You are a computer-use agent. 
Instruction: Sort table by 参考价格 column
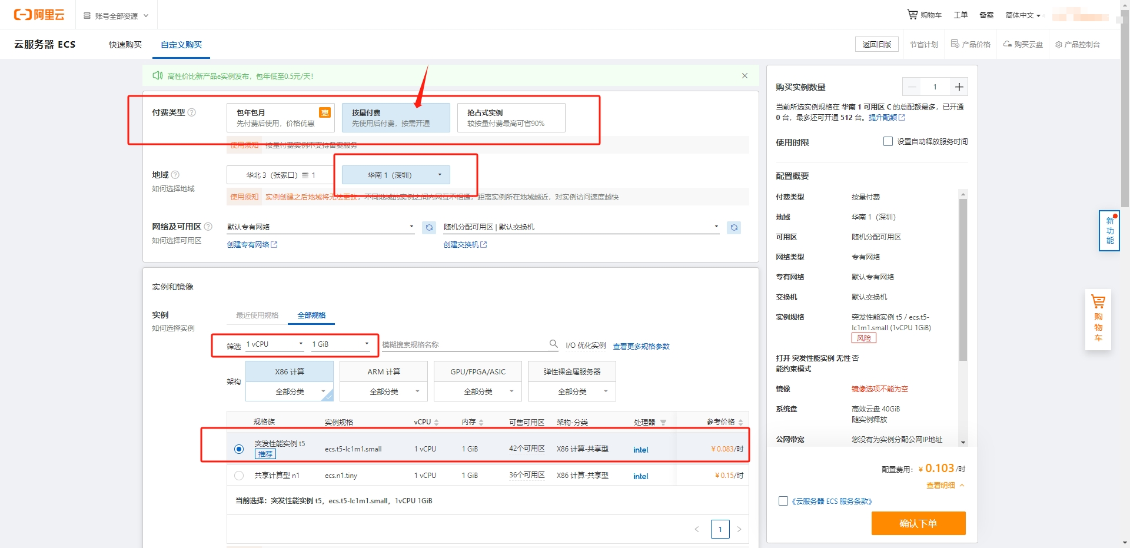pyautogui.click(x=740, y=423)
